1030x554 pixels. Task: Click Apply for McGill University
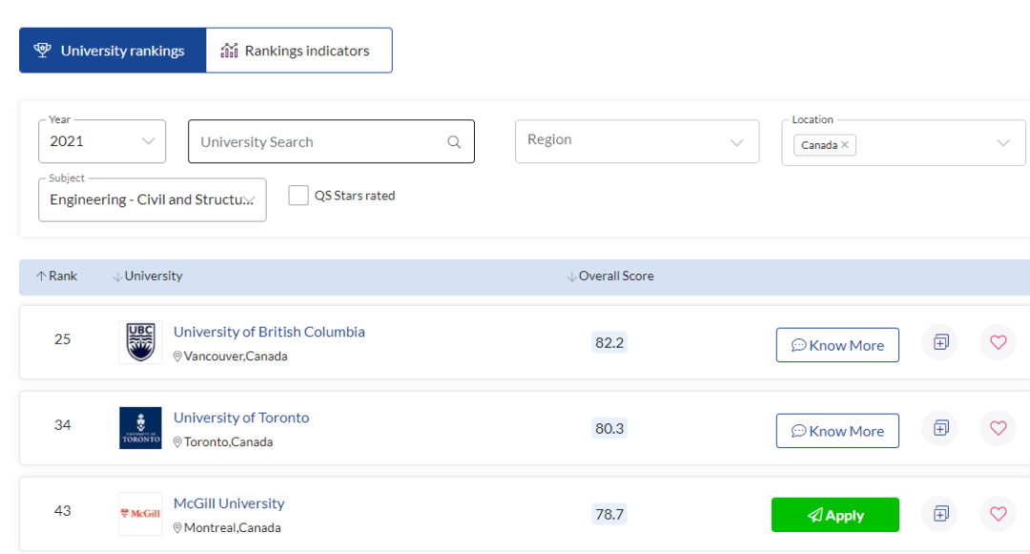click(x=835, y=515)
